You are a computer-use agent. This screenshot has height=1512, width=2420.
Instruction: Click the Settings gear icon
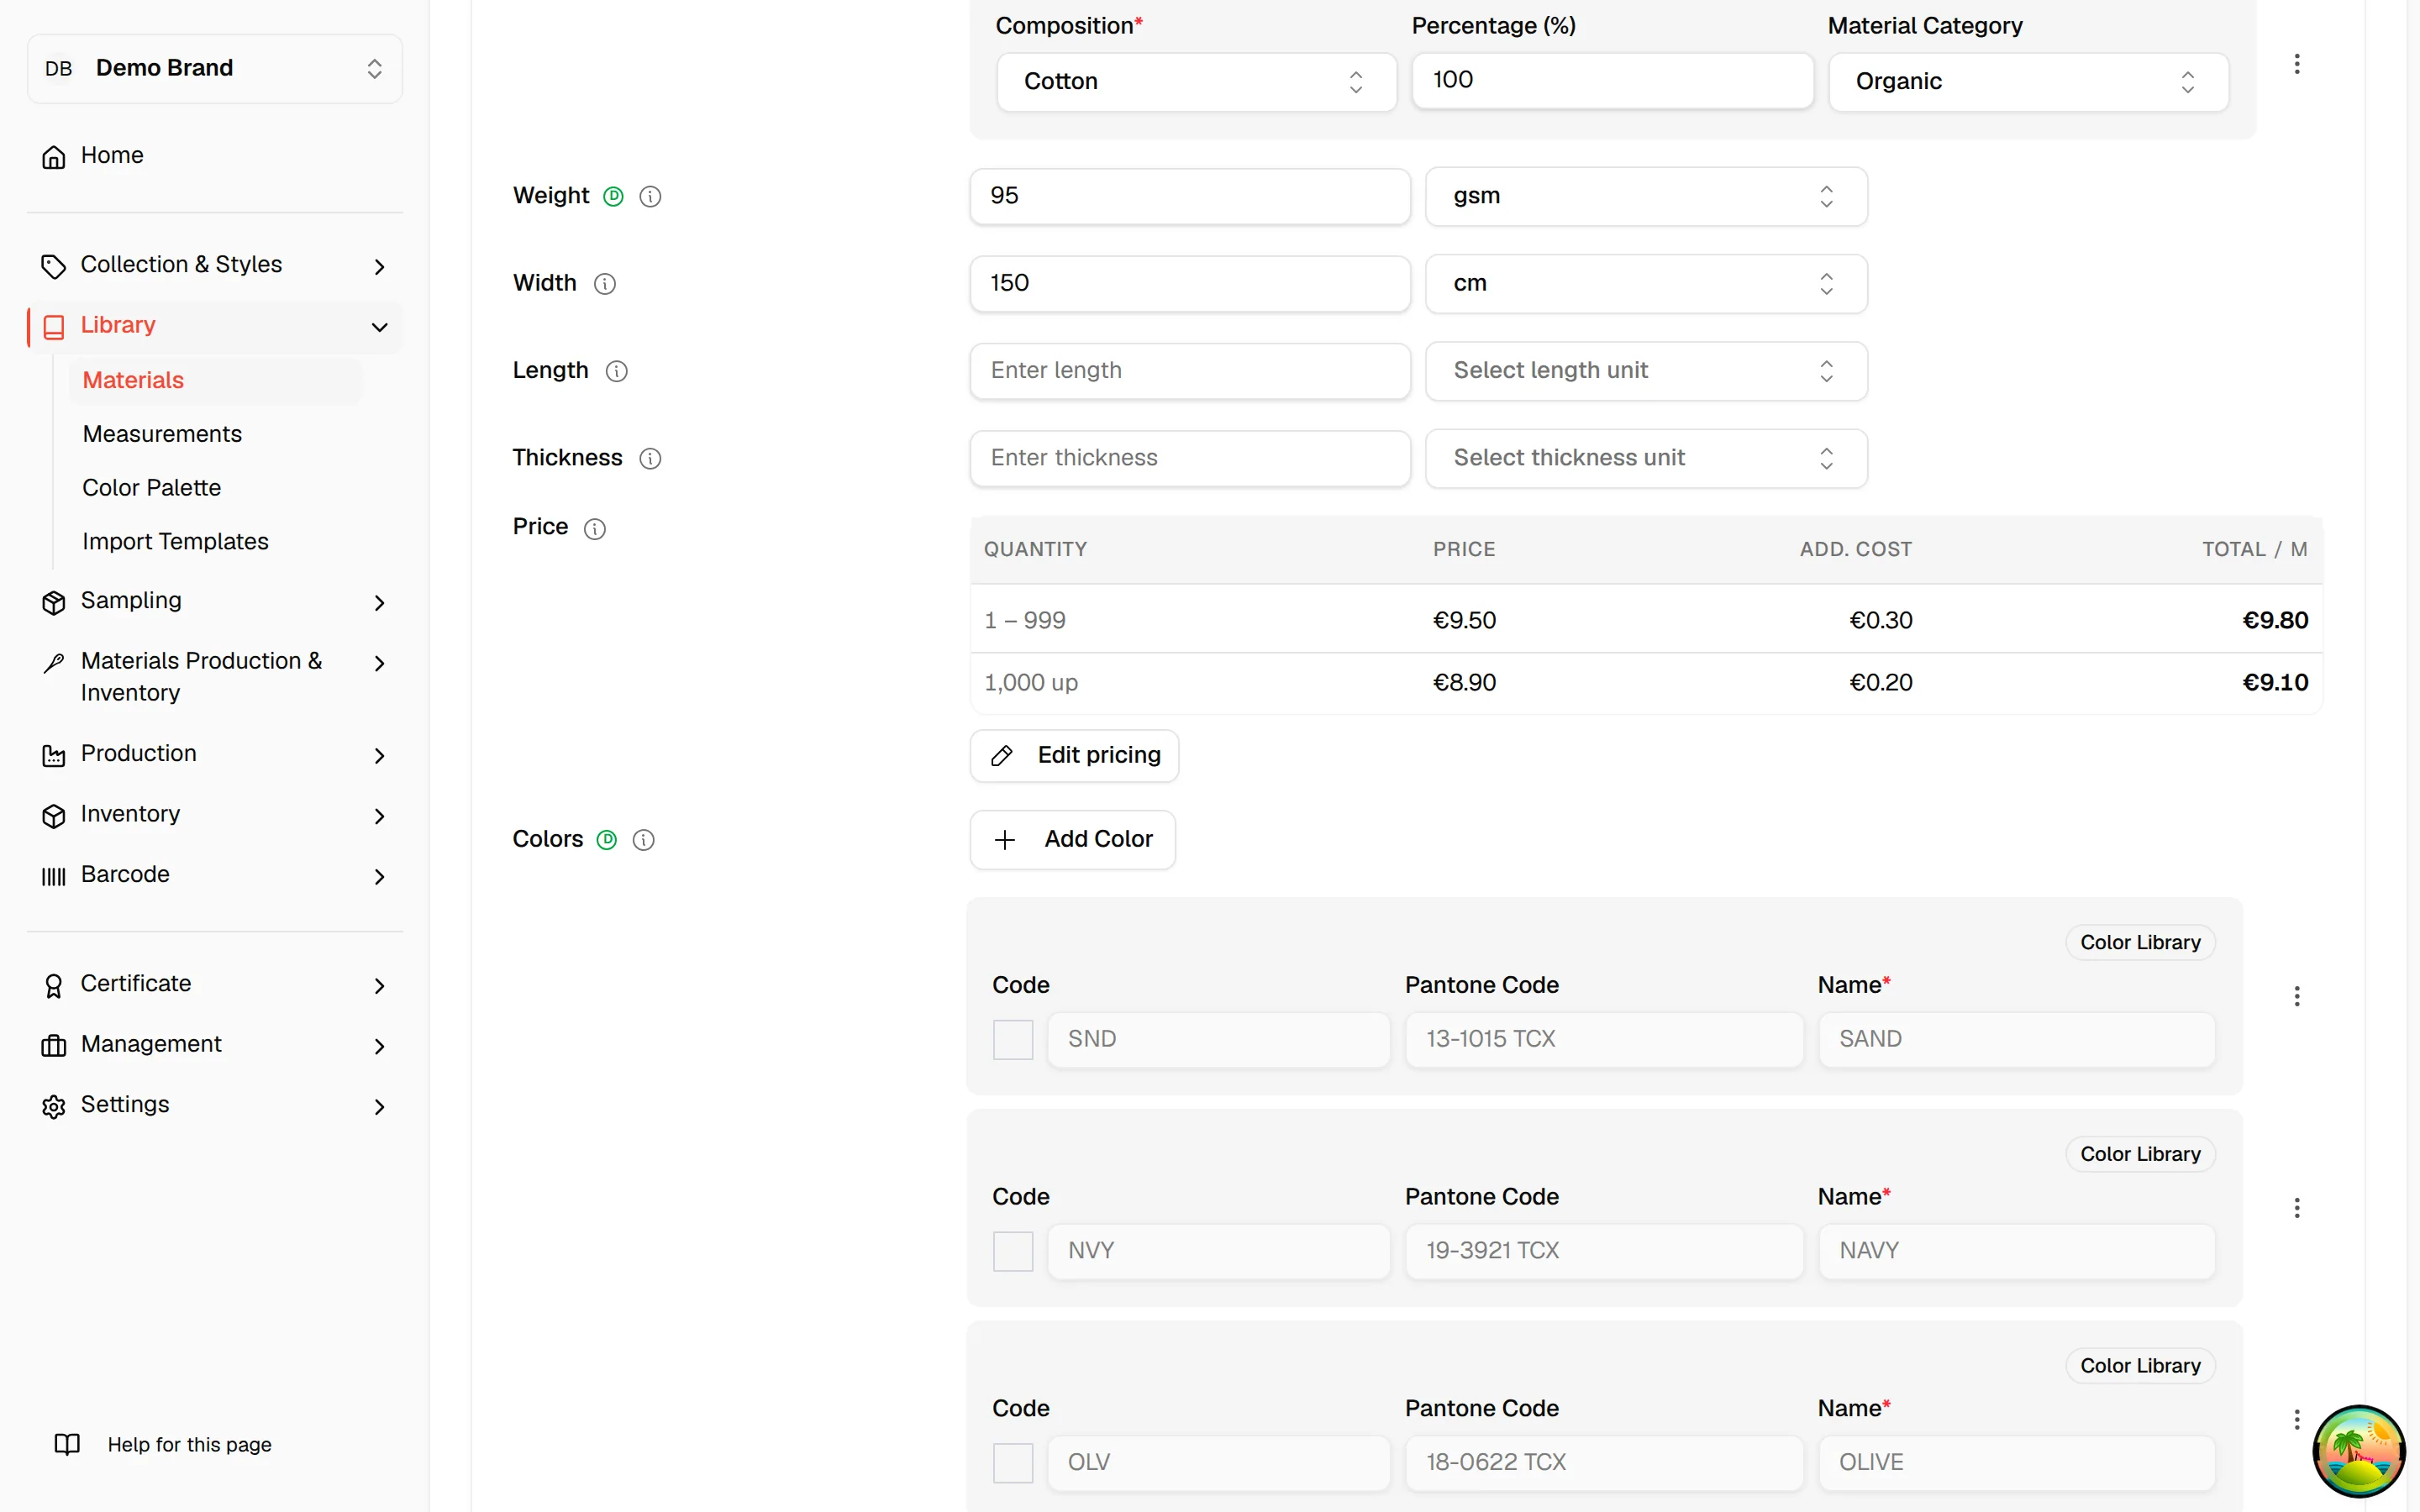click(x=54, y=1106)
